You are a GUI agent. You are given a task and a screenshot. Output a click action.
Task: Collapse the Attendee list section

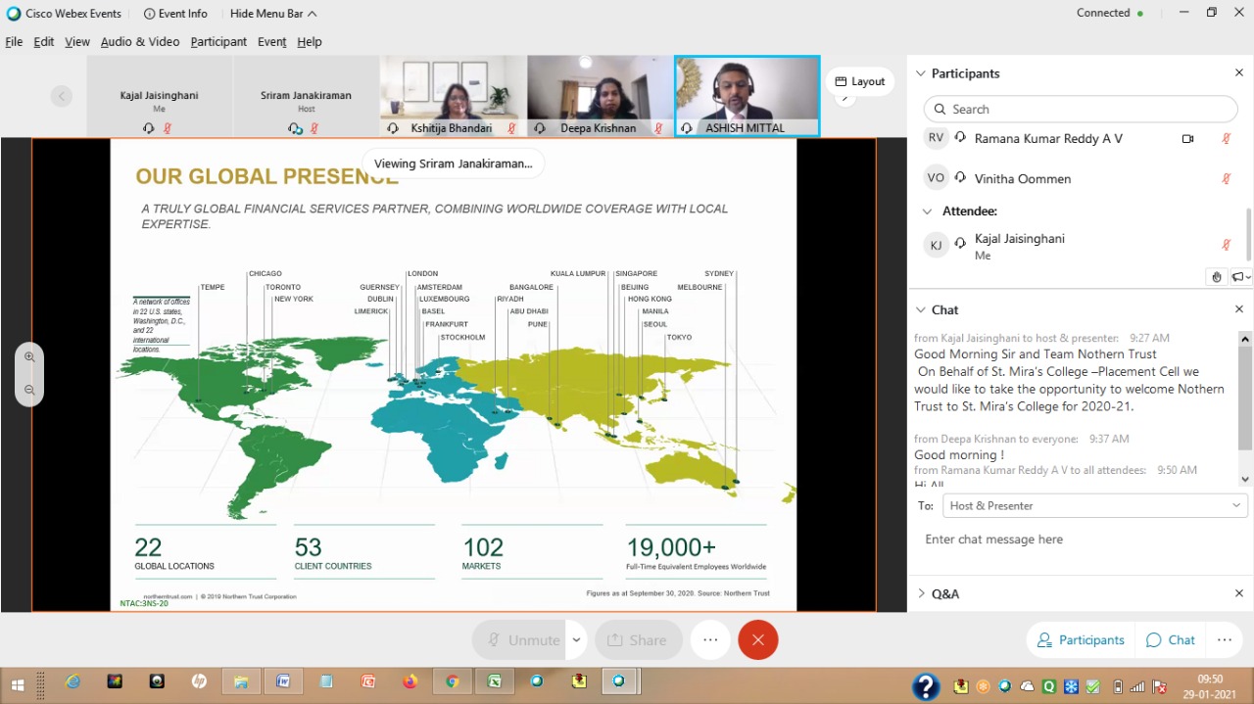(927, 211)
